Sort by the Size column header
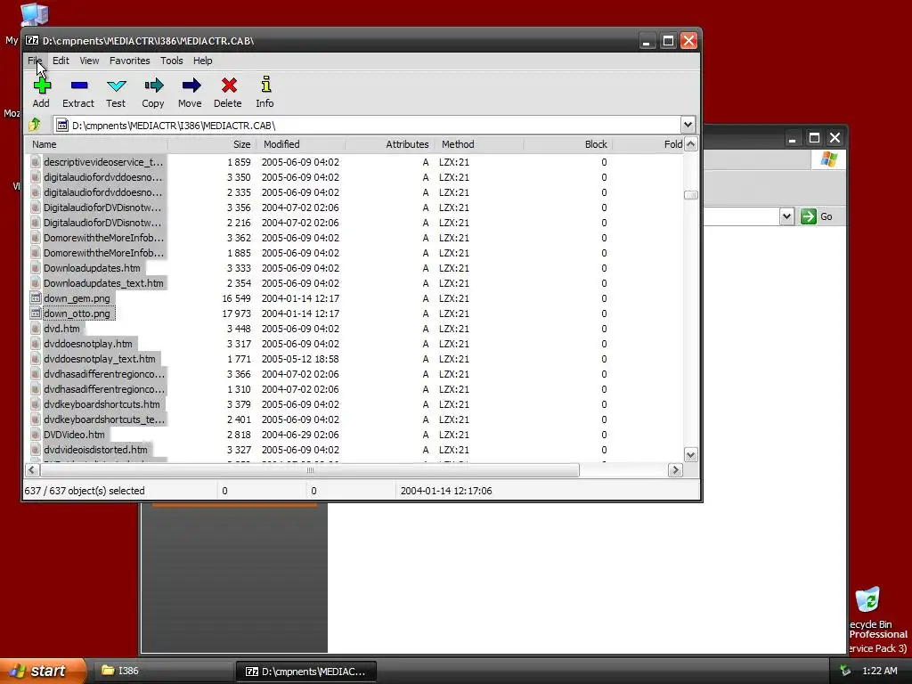 (x=211, y=144)
